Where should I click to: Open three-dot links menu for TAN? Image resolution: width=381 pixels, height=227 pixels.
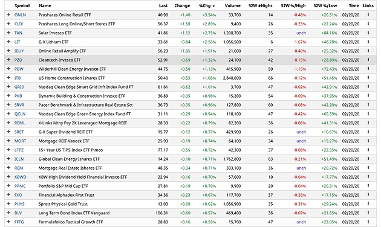[368, 33]
